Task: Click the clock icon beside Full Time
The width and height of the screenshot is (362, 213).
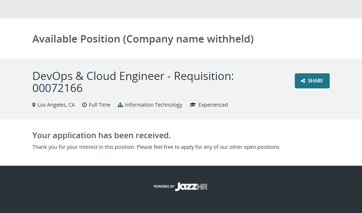Action: [84, 105]
